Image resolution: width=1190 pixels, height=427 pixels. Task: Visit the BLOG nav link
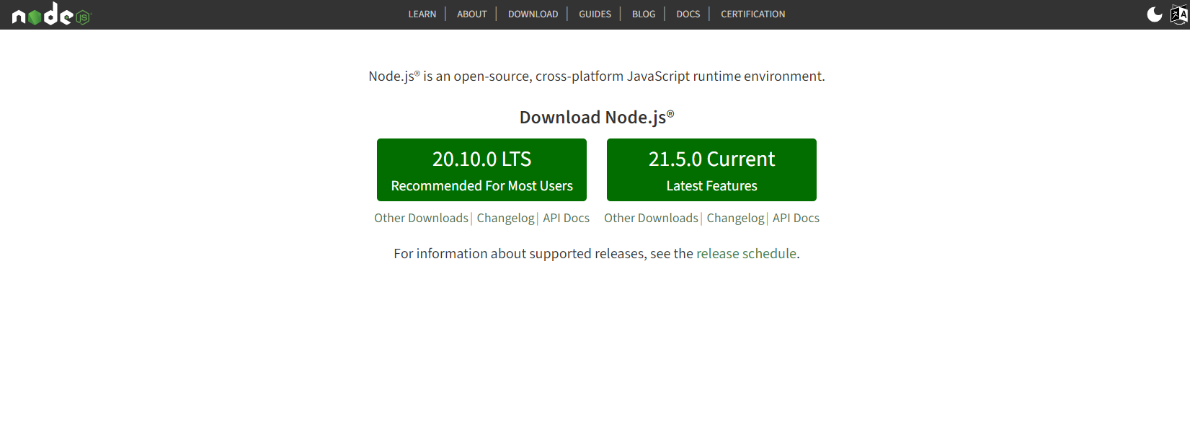tap(644, 14)
